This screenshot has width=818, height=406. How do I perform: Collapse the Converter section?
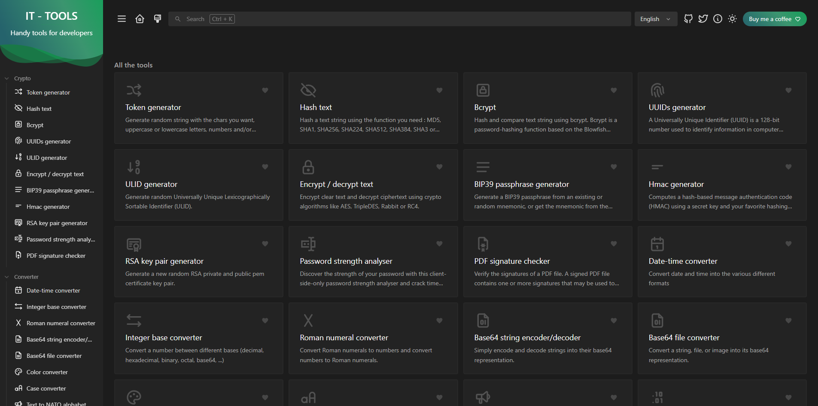pyautogui.click(x=6, y=276)
